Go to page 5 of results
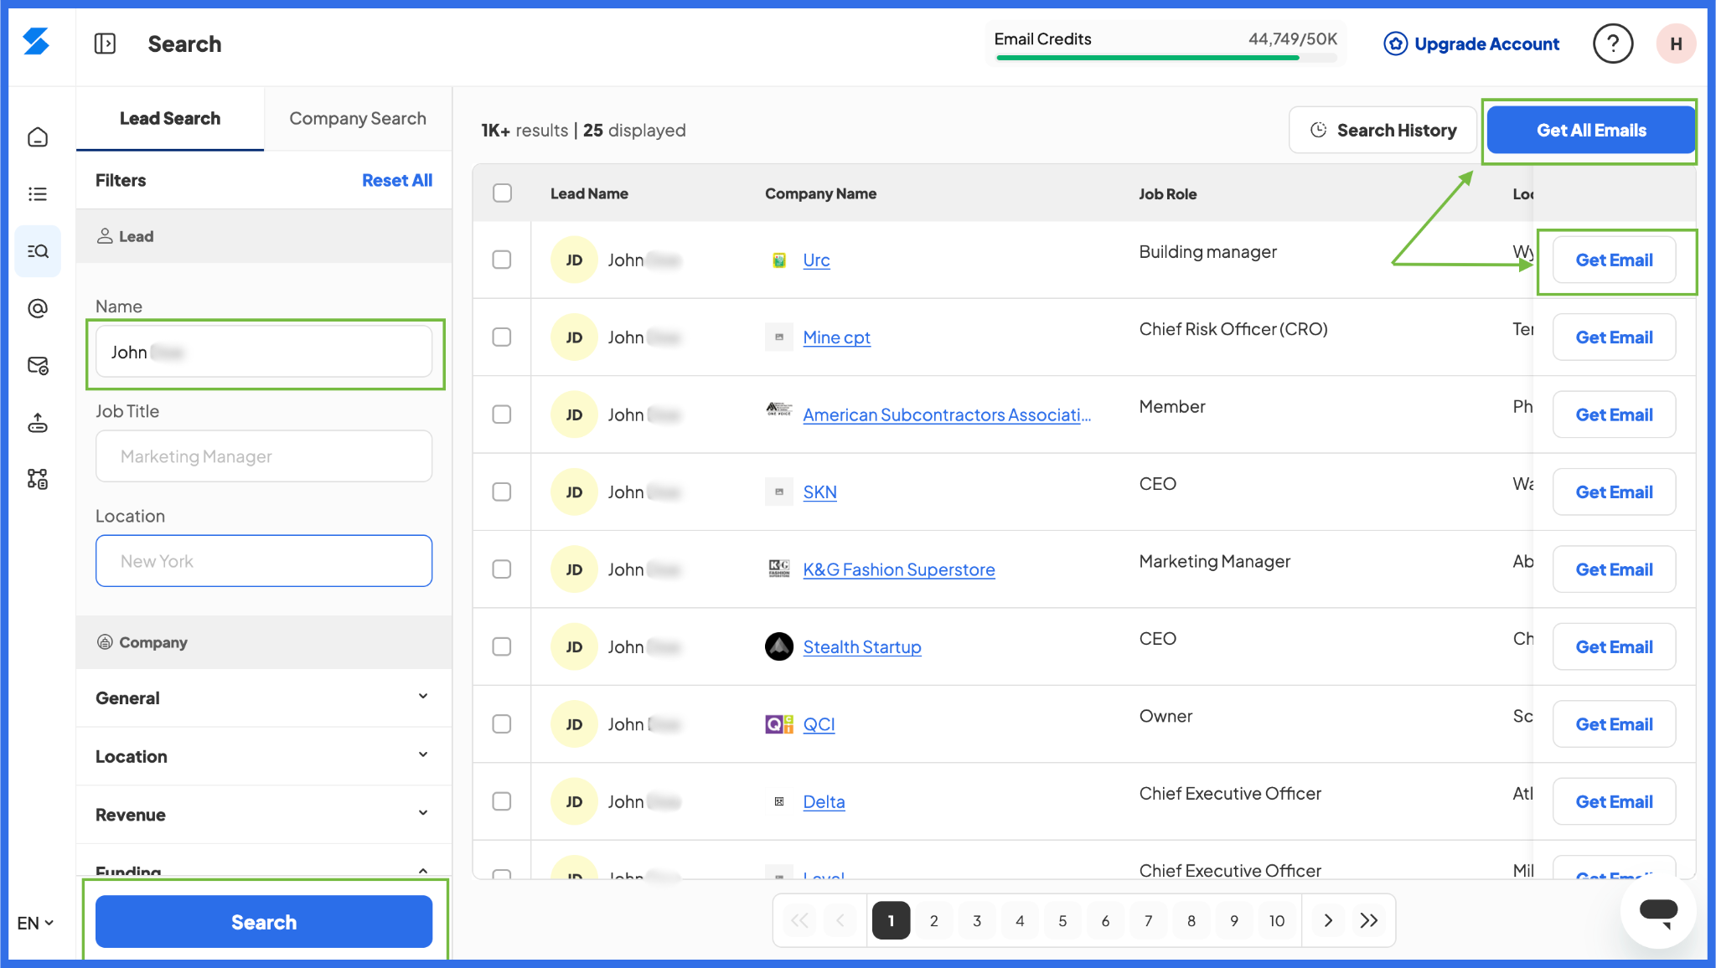Image resolution: width=1716 pixels, height=968 pixels. click(x=1062, y=920)
